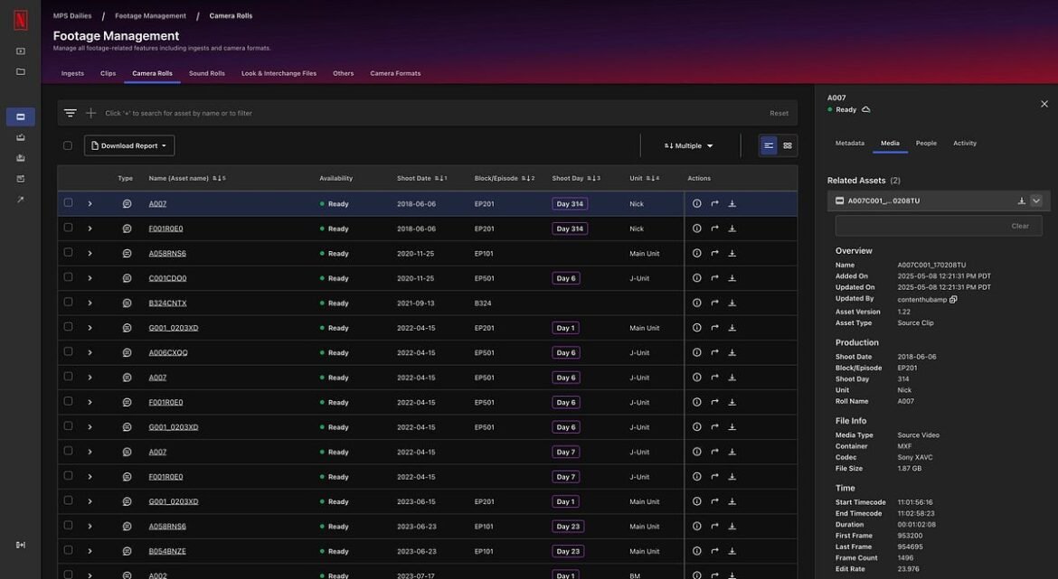Click the info icon in A007 row actions

(696, 203)
